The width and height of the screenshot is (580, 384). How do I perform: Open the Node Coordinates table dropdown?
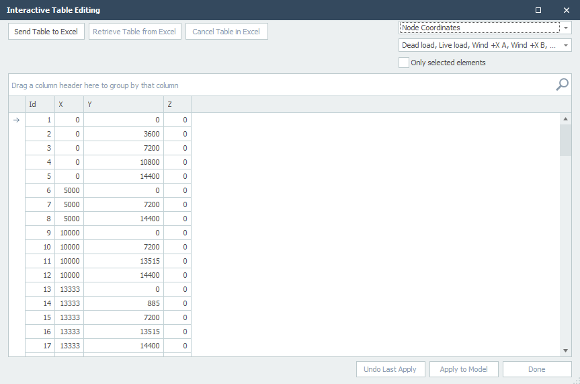(566, 28)
